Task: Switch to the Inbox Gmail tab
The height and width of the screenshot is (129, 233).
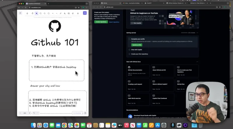Action: [133, 3]
